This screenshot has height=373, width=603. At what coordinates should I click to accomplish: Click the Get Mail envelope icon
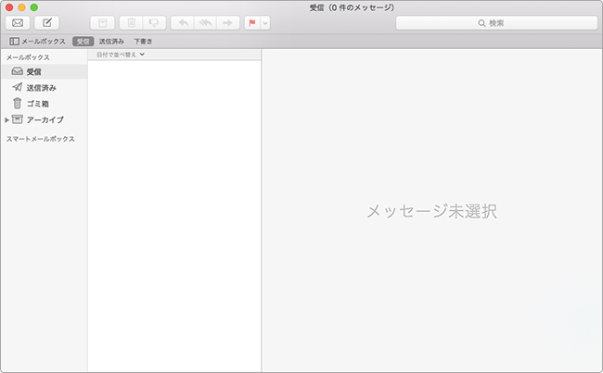tap(19, 22)
